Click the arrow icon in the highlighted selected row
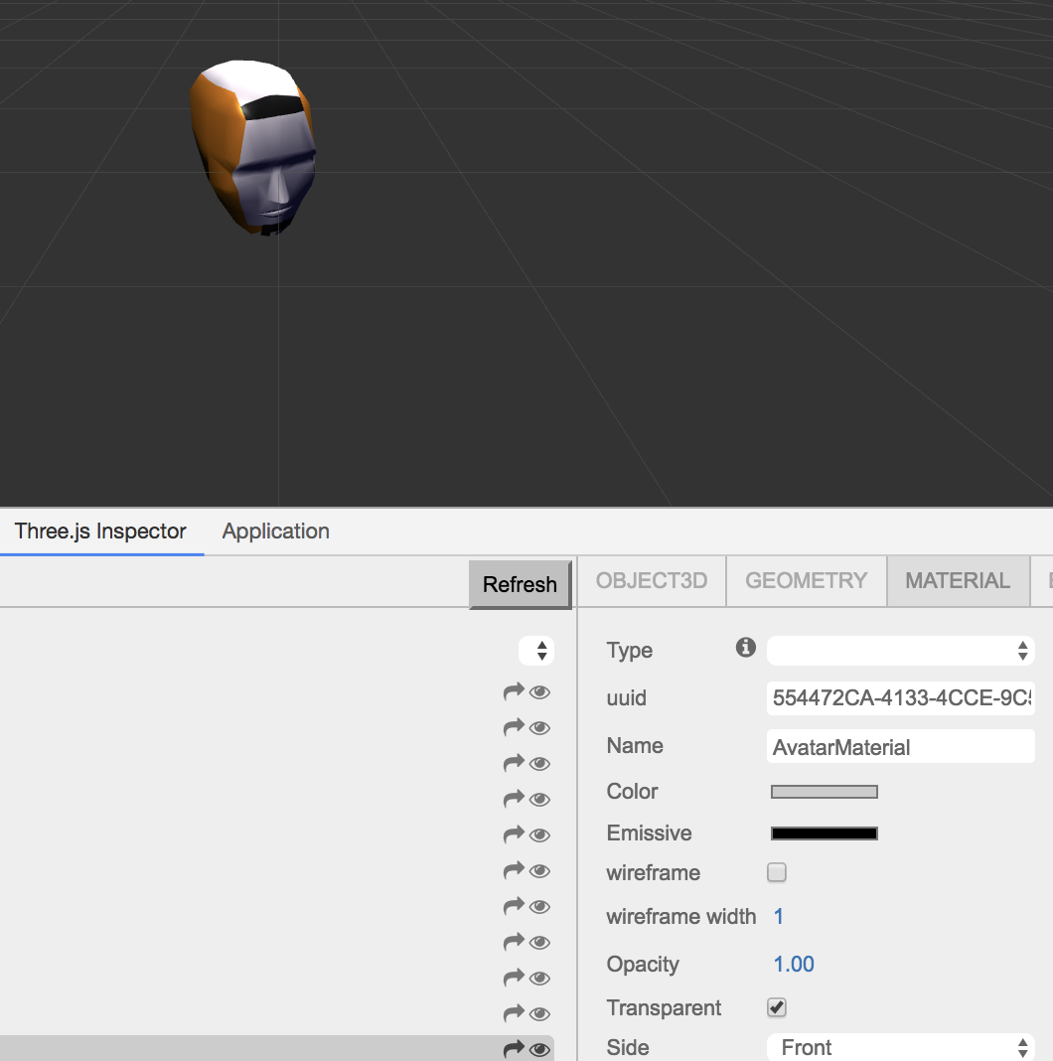 pos(514,1049)
